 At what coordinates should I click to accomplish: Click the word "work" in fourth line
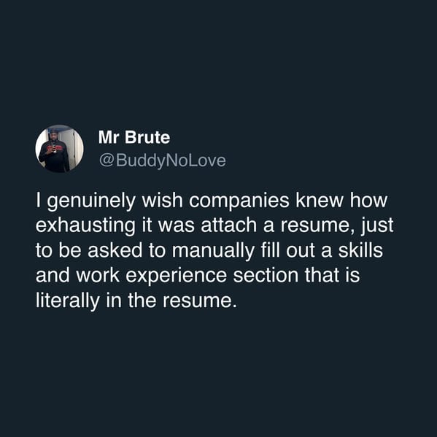click(98, 275)
